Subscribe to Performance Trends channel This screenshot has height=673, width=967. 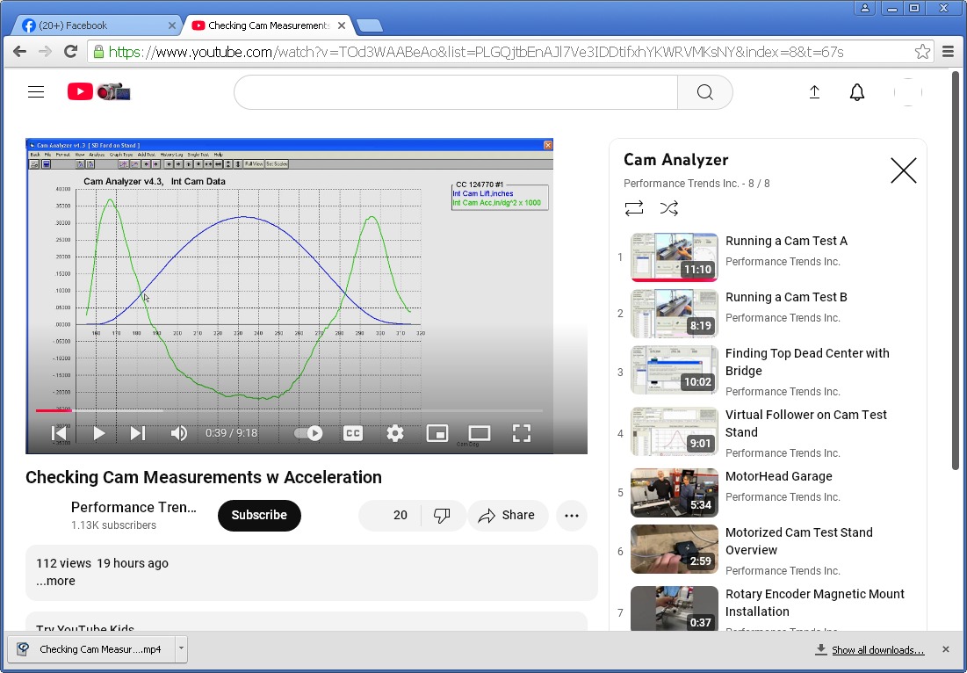pyautogui.click(x=259, y=515)
